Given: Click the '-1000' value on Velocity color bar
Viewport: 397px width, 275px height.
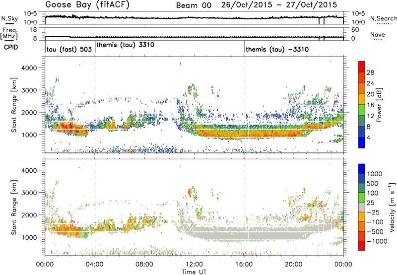Looking at the screenshot, I should tap(377, 241).
